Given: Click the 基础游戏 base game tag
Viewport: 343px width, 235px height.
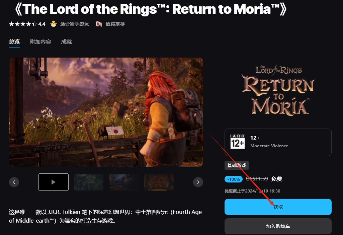Looking at the screenshot, I should pos(237,165).
